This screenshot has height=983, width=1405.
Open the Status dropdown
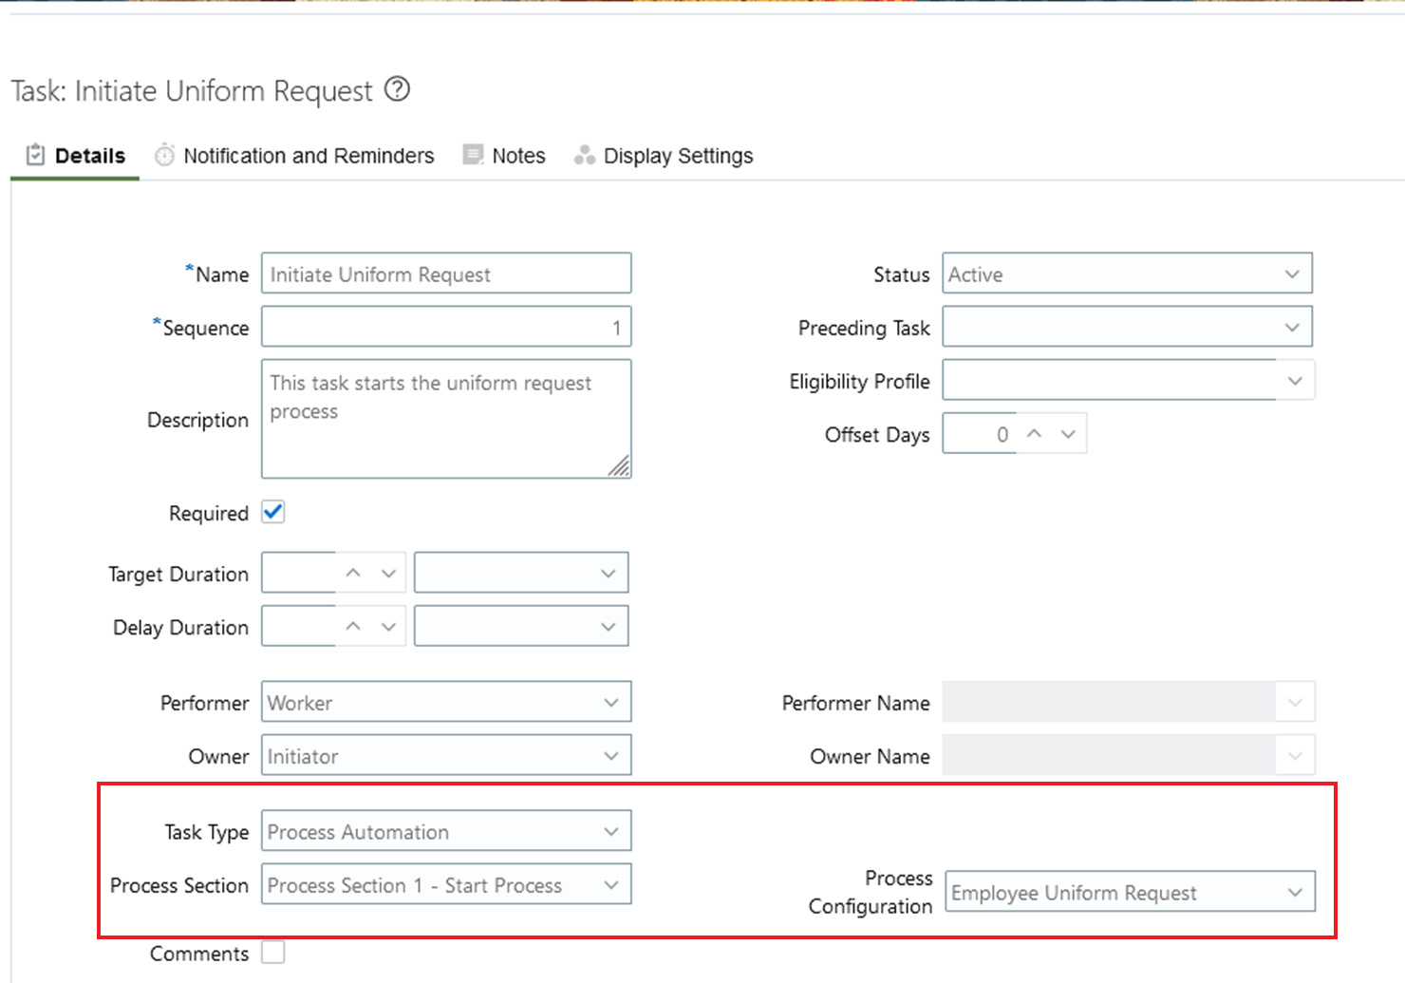pyautogui.click(x=1127, y=274)
